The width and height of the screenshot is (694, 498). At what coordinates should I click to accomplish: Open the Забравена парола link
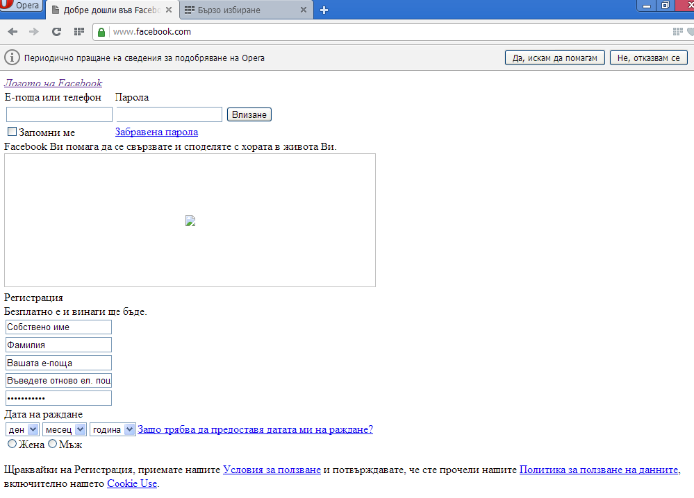(x=157, y=132)
